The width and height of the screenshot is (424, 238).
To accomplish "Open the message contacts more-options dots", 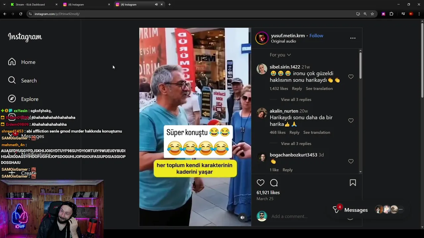I will [400, 210].
